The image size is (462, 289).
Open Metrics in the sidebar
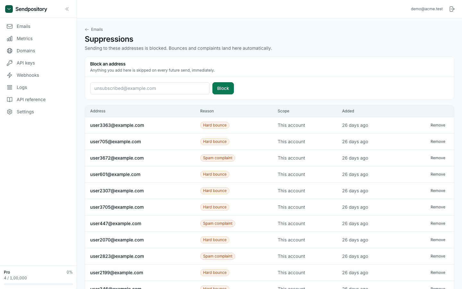(x=38, y=39)
